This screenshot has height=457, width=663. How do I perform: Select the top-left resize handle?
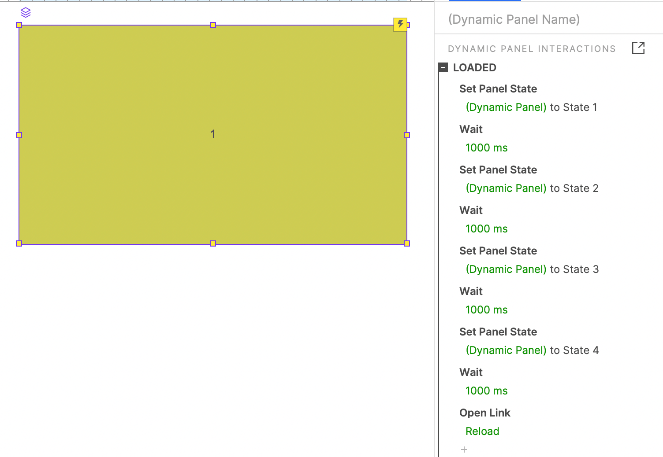coord(19,25)
